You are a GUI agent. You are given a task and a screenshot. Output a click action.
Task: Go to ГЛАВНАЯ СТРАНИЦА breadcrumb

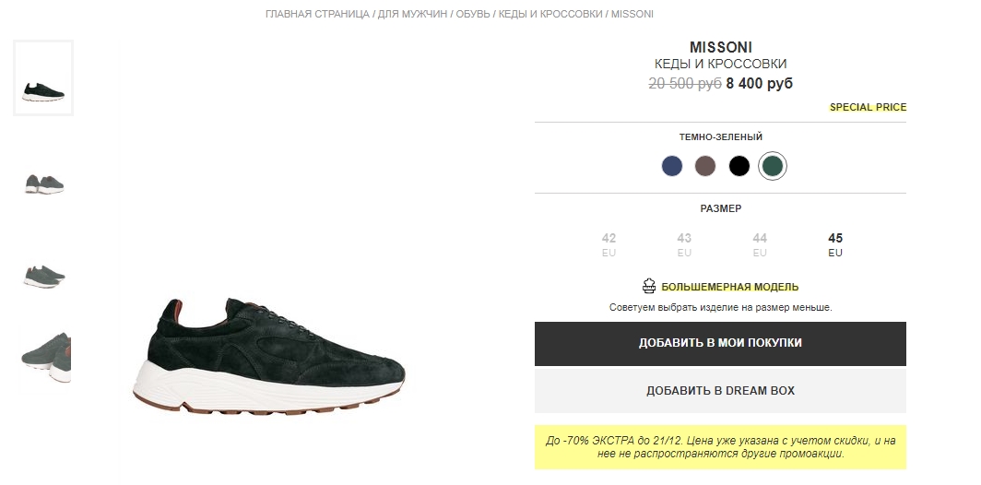317,14
